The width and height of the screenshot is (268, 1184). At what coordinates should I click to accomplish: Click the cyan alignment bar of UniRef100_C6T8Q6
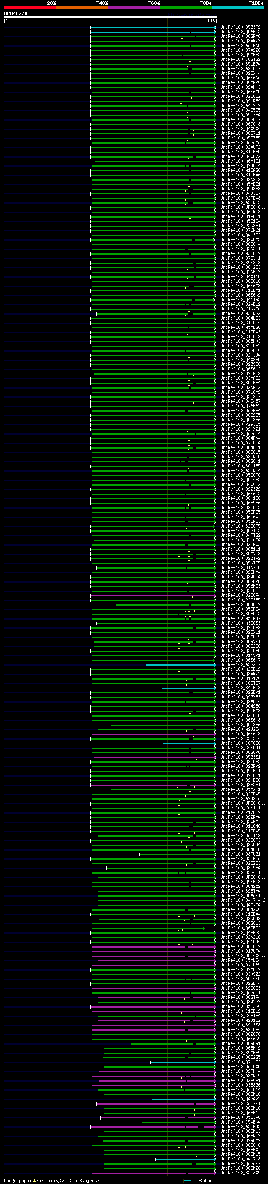coord(189,744)
